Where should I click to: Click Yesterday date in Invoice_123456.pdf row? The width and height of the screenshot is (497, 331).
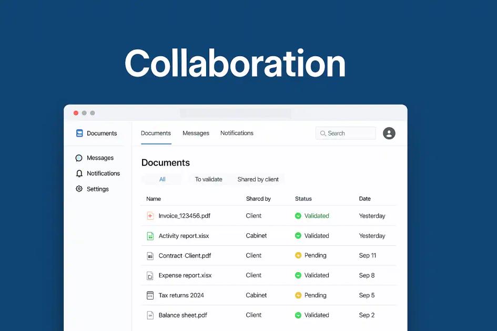372,216
